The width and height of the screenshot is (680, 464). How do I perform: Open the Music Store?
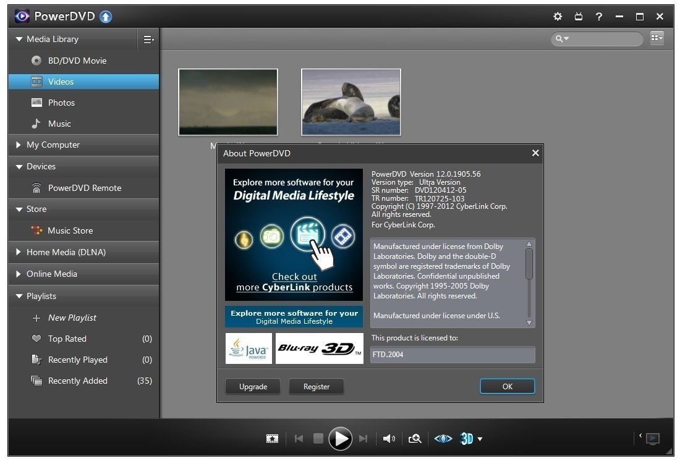tap(83, 230)
